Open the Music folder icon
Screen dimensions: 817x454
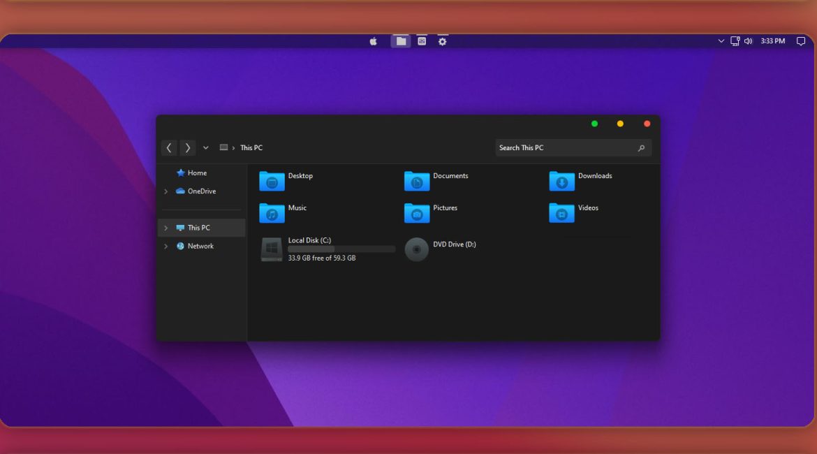click(272, 213)
